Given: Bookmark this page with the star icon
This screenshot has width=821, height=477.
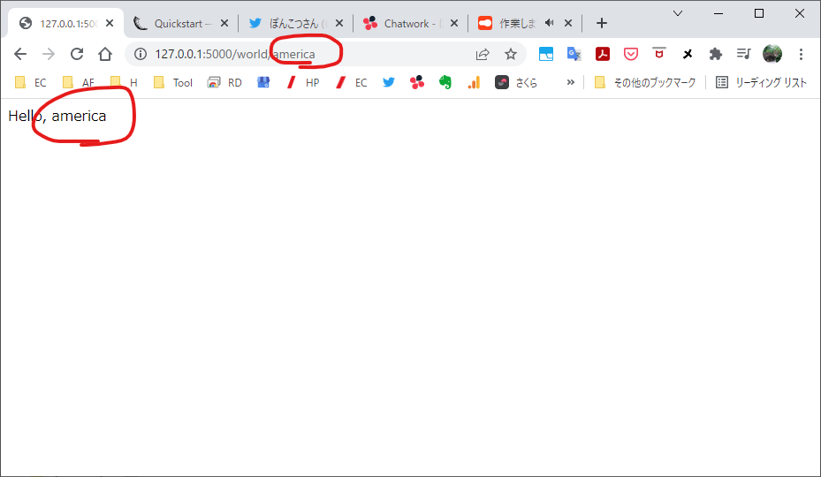Looking at the screenshot, I should click(510, 54).
